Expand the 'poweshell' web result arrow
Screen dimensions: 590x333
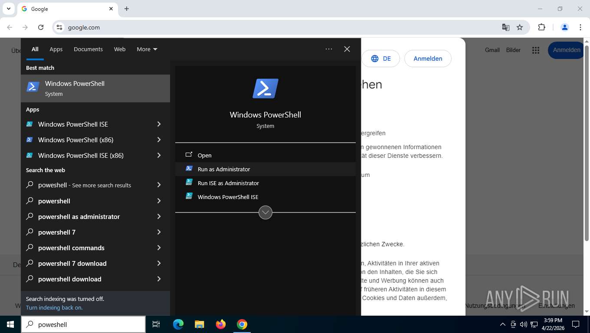[159, 185]
